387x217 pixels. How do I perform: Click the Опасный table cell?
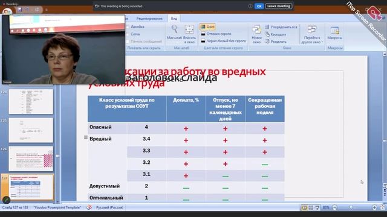108,128
